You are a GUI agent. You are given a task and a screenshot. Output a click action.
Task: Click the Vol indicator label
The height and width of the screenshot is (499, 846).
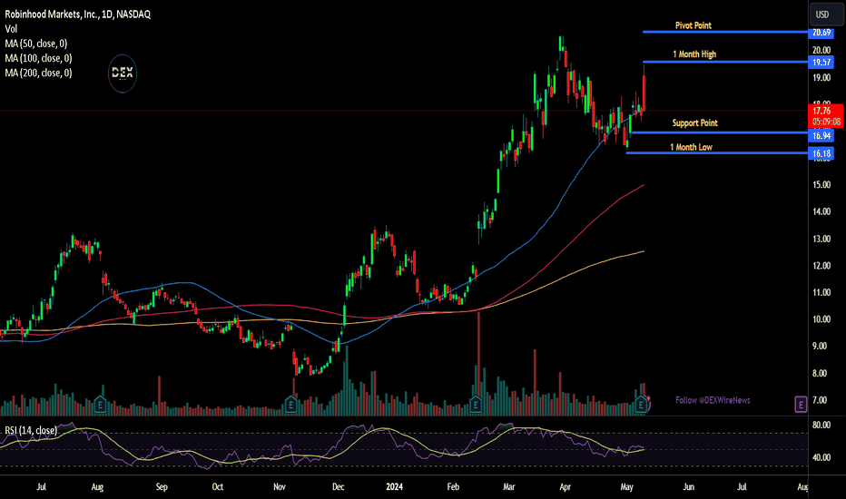(11, 29)
